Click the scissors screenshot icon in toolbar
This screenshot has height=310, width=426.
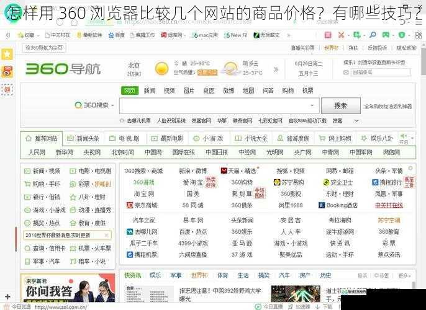pyautogui.click(x=341, y=35)
